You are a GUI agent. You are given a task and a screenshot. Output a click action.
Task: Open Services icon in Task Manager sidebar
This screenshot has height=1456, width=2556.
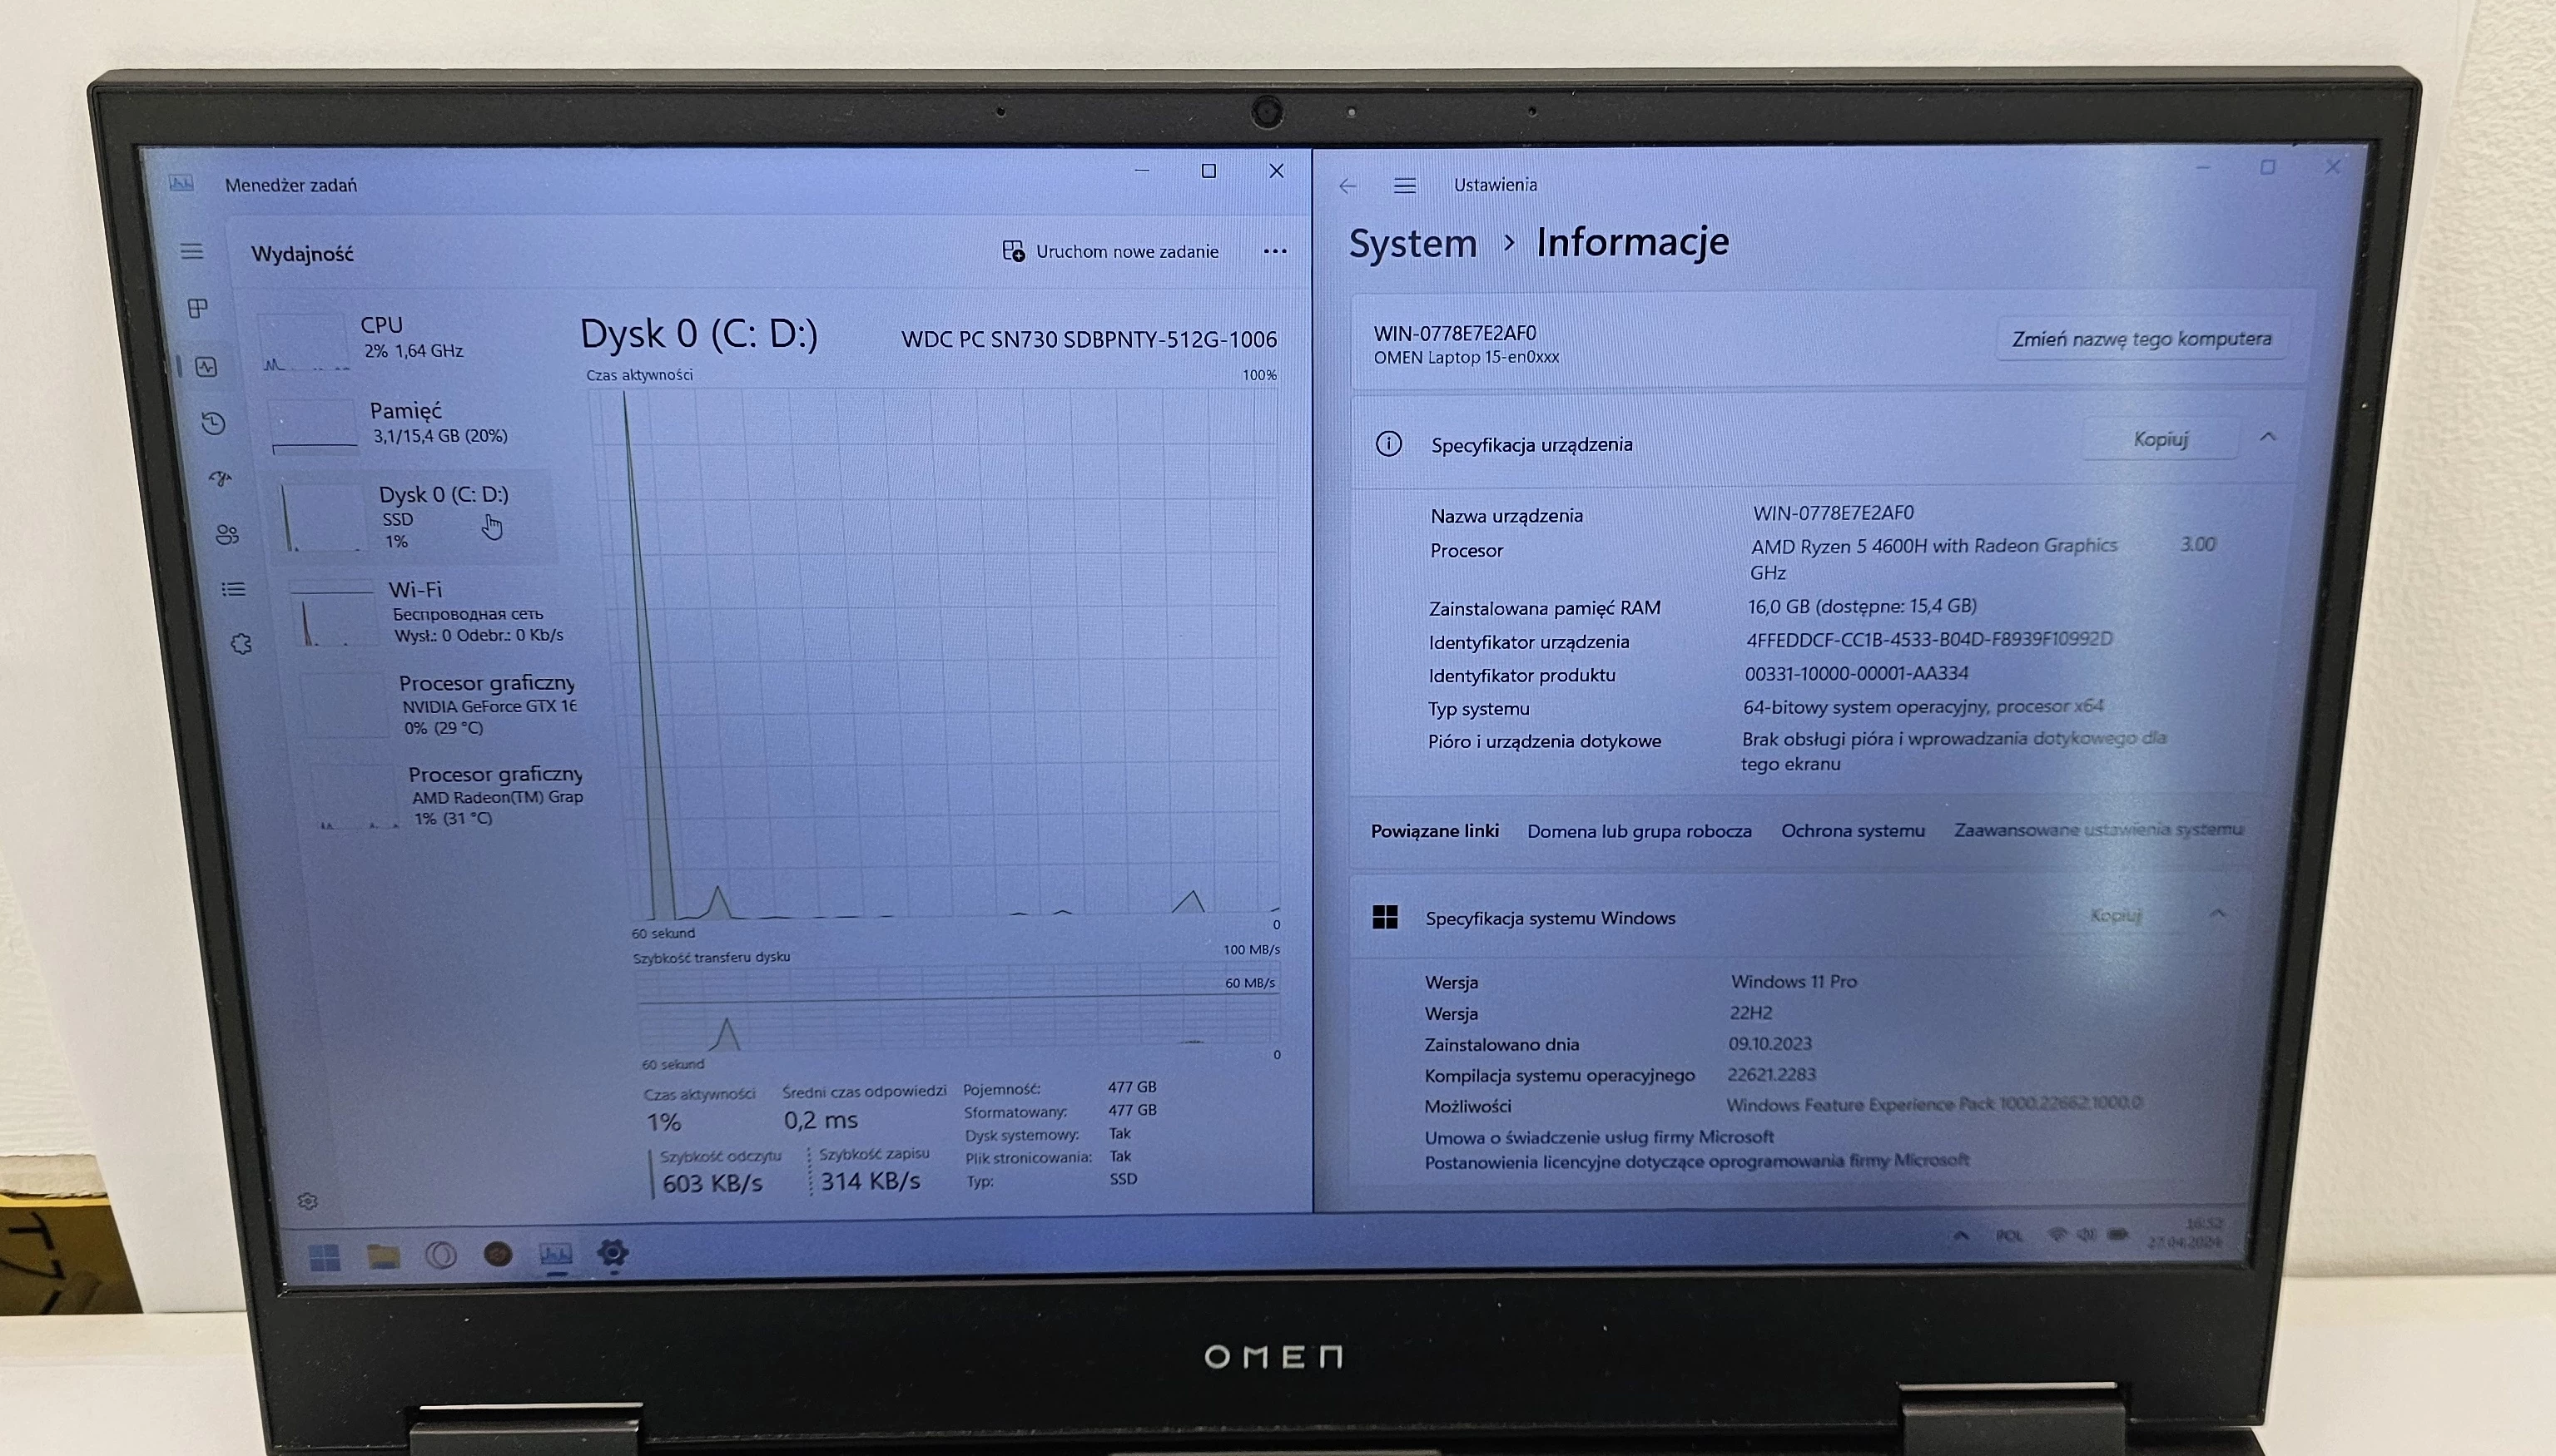(241, 644)
